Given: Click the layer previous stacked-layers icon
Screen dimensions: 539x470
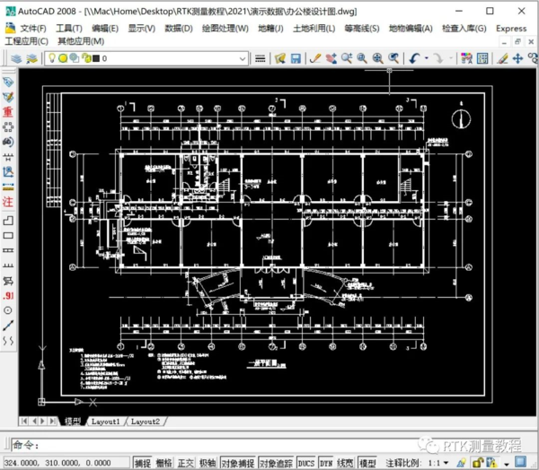Looking at the screenshot, I should (31, 58).
